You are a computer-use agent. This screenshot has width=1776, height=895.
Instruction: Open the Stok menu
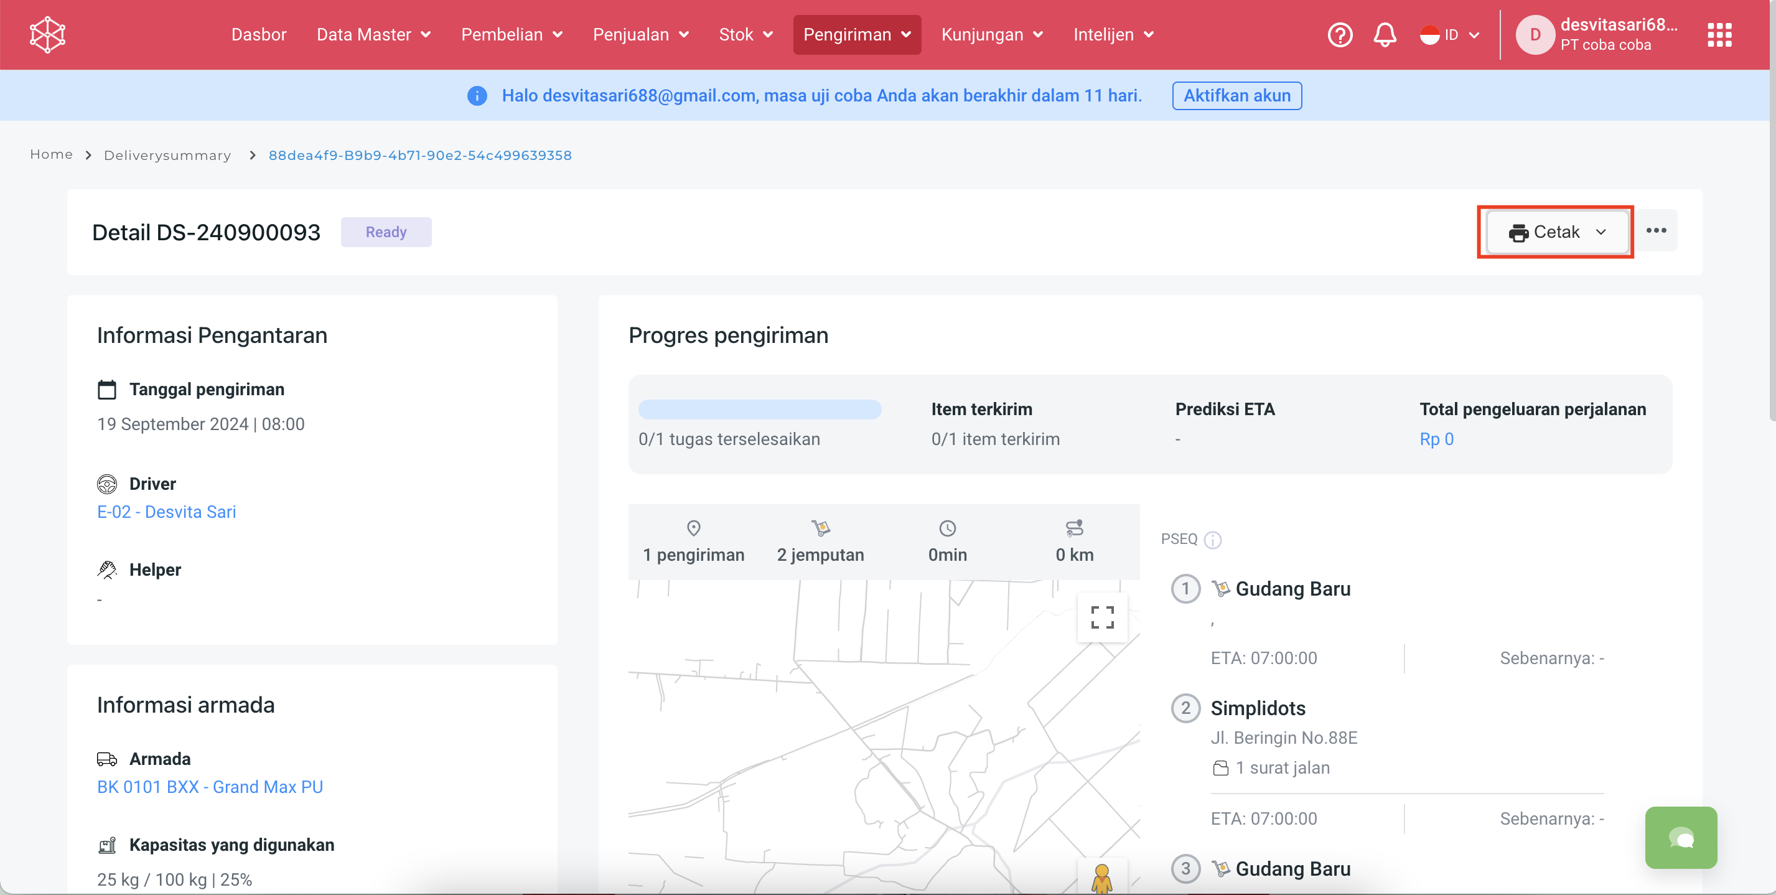(745, 34)
